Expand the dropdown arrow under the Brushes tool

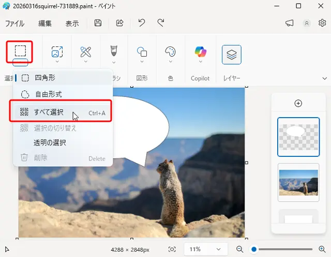114,62
